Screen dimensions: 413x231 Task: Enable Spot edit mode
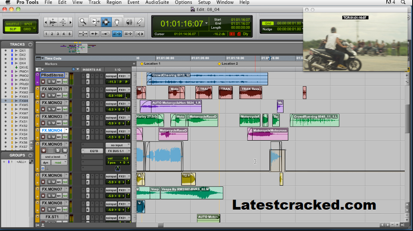(28, 24)
